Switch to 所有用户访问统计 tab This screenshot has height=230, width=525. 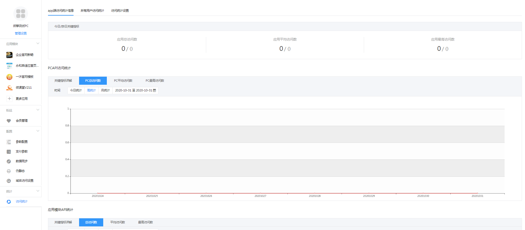coord(92,11)
